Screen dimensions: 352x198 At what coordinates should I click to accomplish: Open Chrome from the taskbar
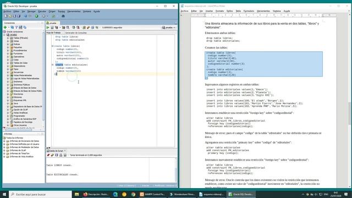133,194
